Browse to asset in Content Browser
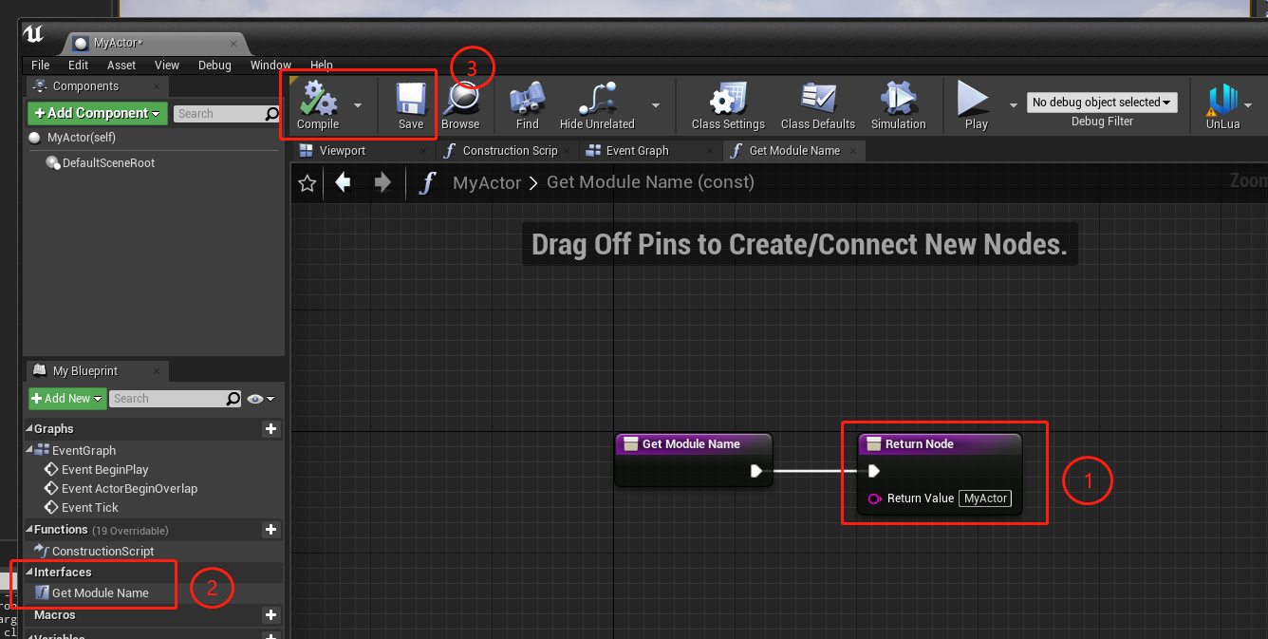The image size is (1268, 639). click(x=460, y=104)
